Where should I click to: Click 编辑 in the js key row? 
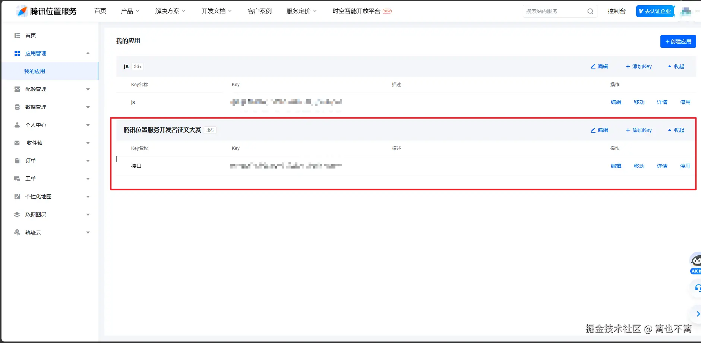tap(616, 102)
